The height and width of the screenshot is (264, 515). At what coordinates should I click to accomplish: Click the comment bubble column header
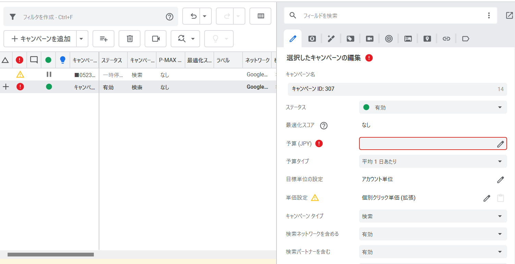point(34,60)
